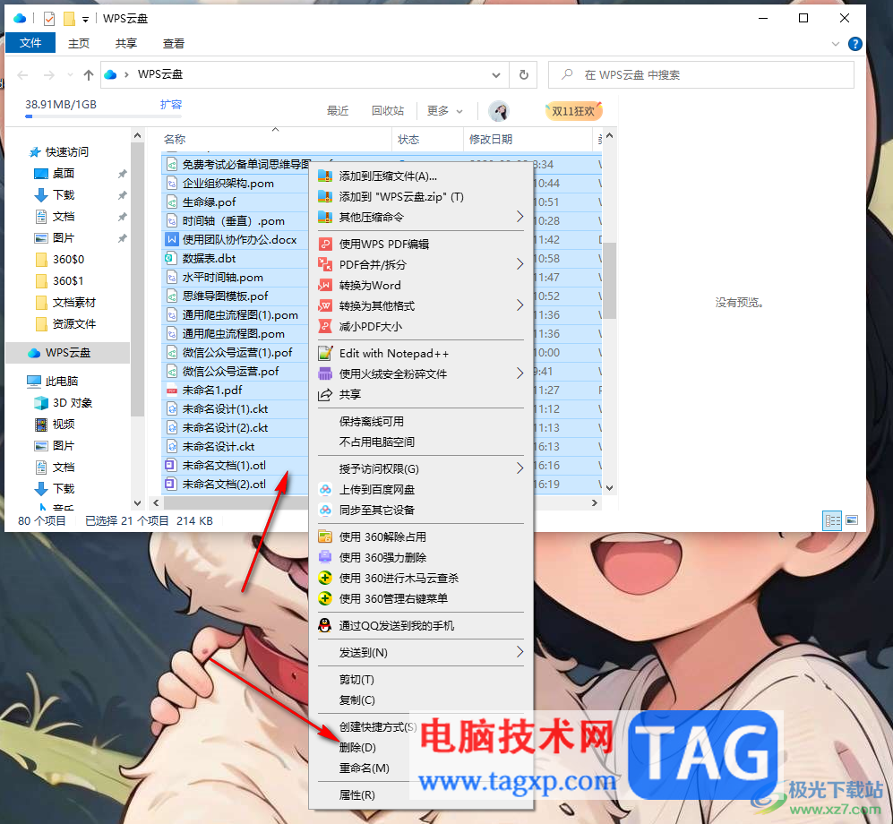
Task: Expand 授予访问权限(G) submenu
Action: [x=421, y=469]
